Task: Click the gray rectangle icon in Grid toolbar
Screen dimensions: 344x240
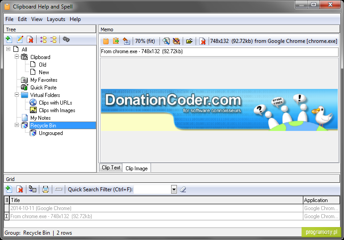Action: [x=59, y=189]
